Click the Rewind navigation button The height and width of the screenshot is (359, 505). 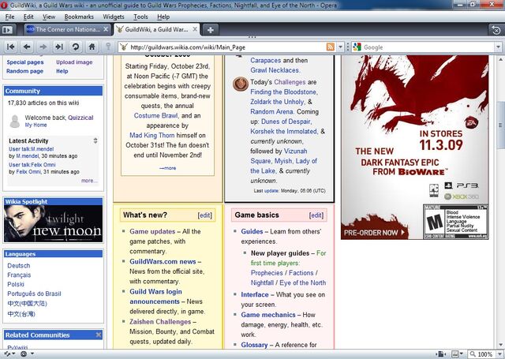10,47
